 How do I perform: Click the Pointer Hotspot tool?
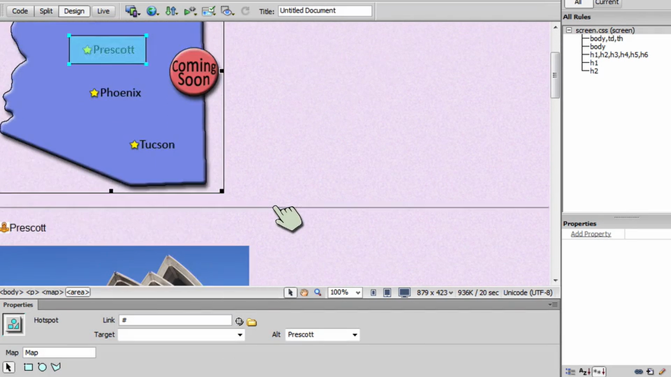8,367
